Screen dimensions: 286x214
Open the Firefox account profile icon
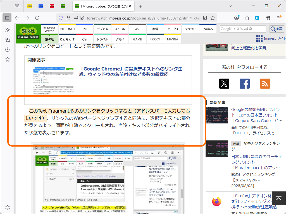[x=237, y=17]
